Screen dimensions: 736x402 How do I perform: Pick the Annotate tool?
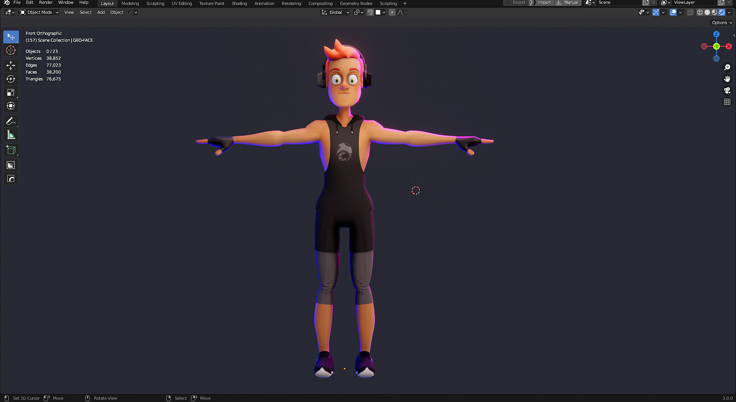pyautogui.click(x=11, y=121)
